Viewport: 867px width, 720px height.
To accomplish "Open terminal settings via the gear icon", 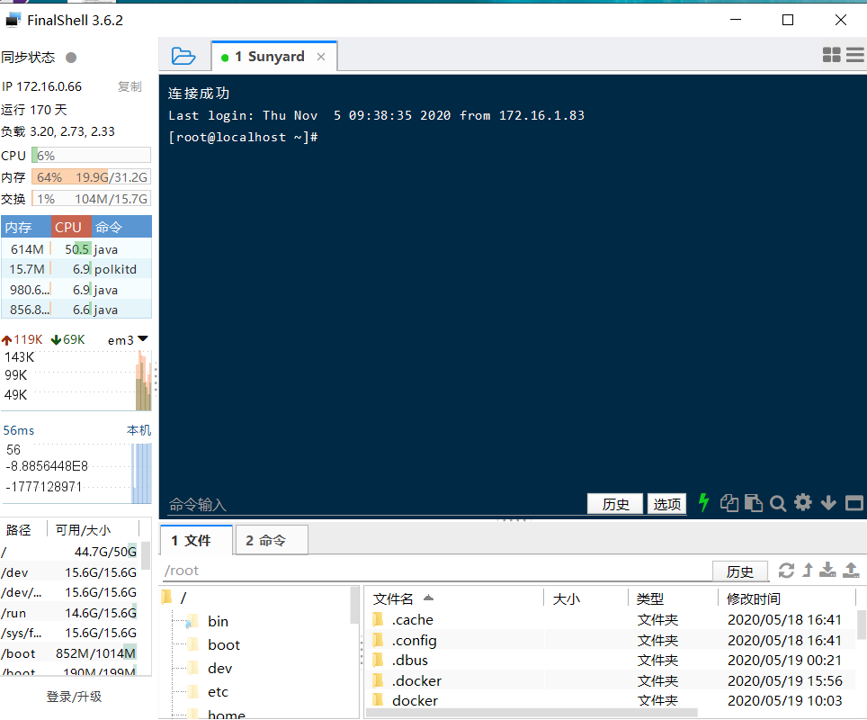I will pyautogui.click(x=803, y=503).
